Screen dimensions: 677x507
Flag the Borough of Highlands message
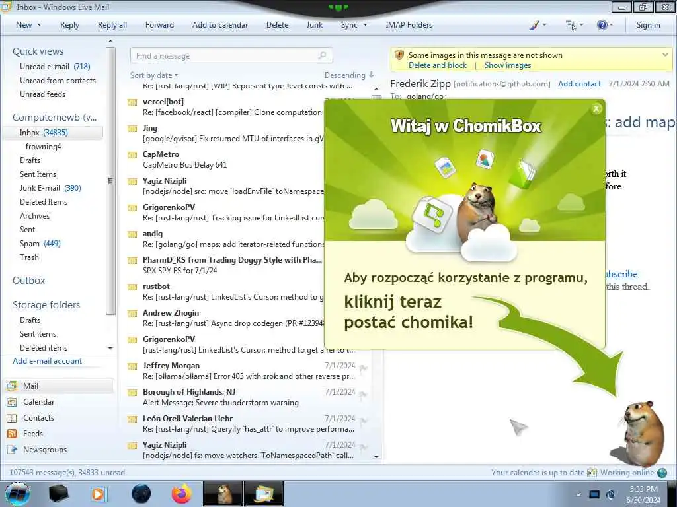tap(364, 394)
